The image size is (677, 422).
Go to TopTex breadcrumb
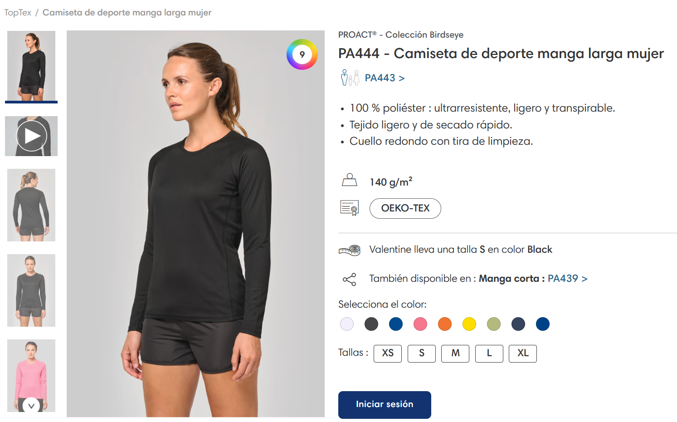pyautogui.click(x=18, y=13)
